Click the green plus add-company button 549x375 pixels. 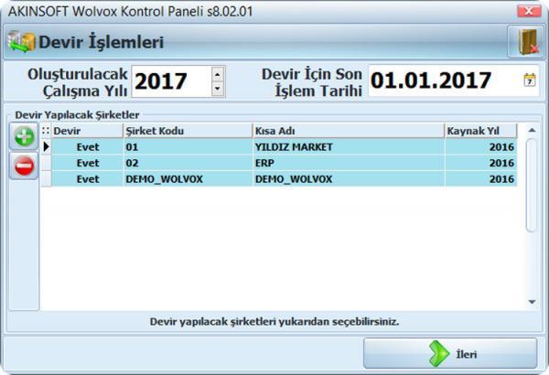click(x=24, y=136)
